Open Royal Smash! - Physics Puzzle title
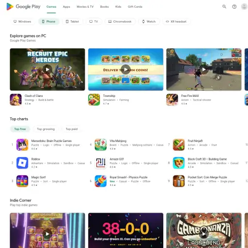 point(128,177)
